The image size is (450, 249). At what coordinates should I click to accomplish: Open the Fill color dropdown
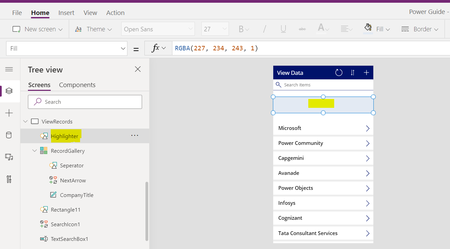(x=377, y=29)
